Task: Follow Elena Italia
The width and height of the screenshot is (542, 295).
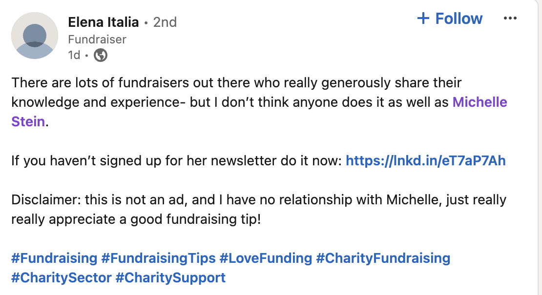Action: click(458, 19)
